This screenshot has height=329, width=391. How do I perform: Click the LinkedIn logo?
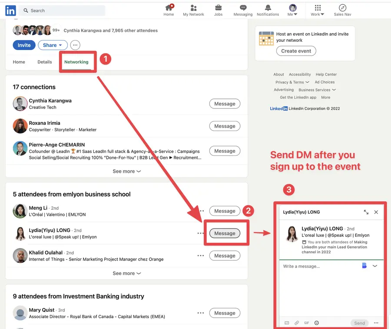[10, 10]
